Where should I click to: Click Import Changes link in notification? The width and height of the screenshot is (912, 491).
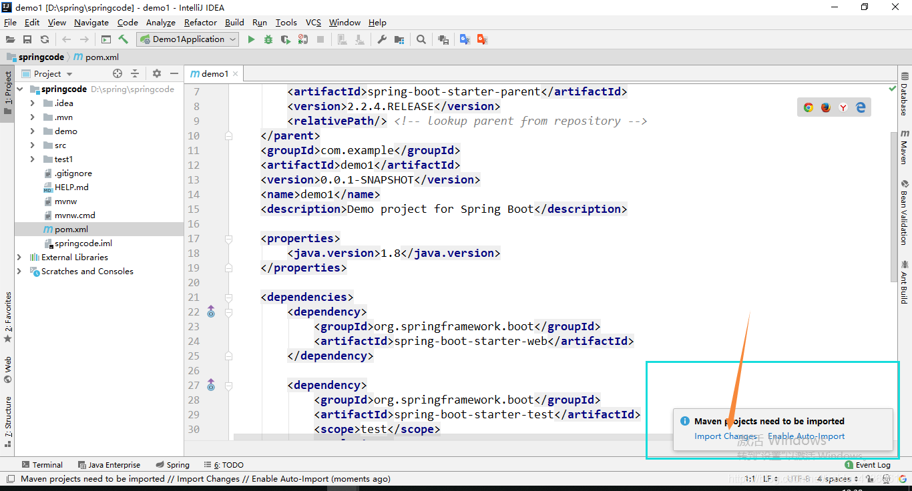coord(725,436)
